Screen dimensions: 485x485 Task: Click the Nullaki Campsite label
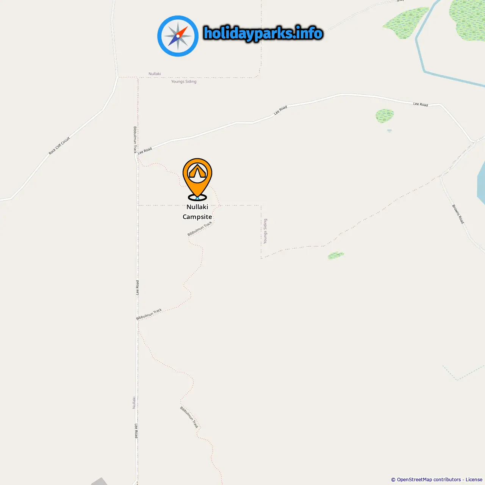click(x=197, y=212)
